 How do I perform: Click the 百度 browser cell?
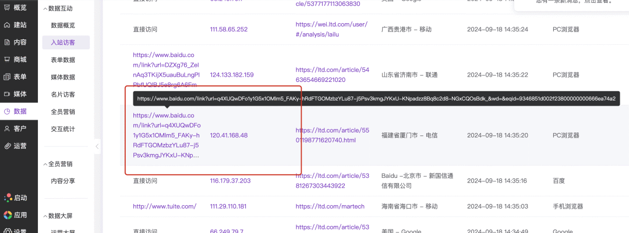click(x=559, y=181)
